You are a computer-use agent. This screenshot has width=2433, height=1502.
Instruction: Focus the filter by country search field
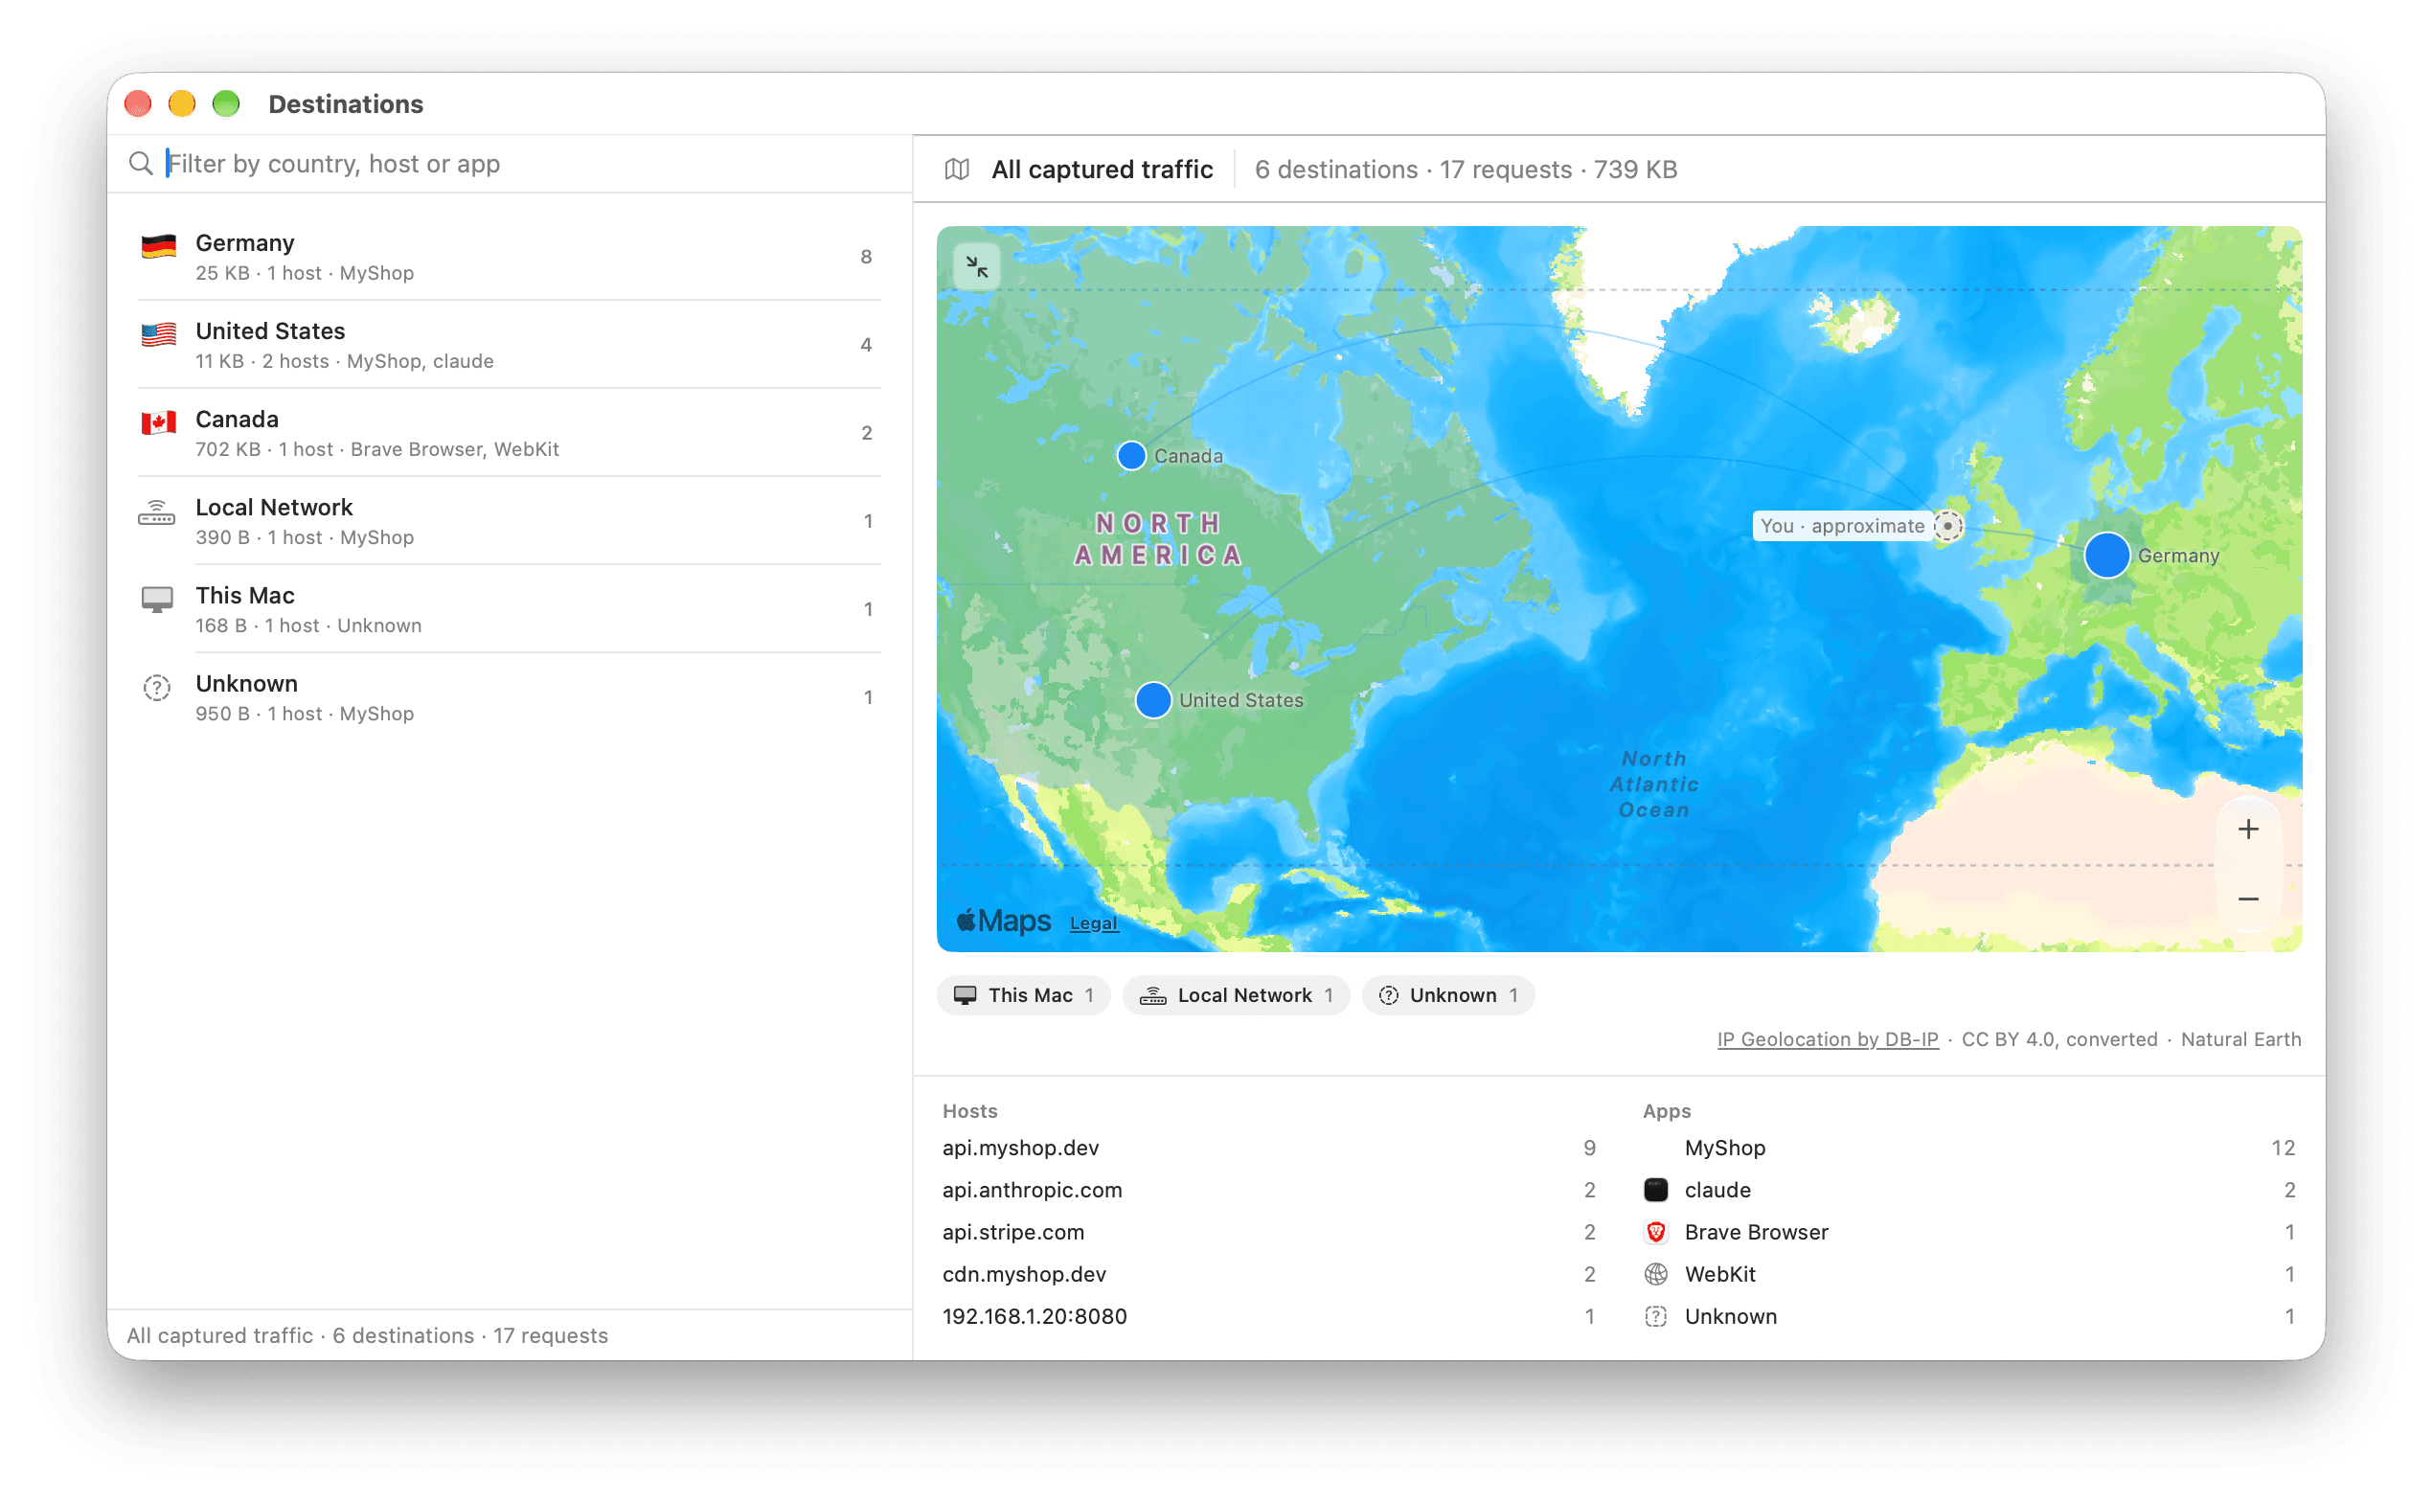(x=511, y=163)
